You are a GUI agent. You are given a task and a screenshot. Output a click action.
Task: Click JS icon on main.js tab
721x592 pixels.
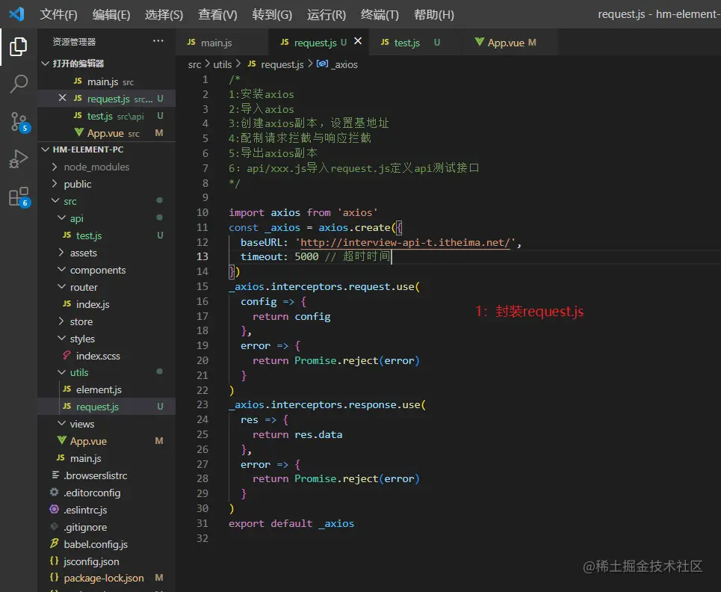coord(191,43)
